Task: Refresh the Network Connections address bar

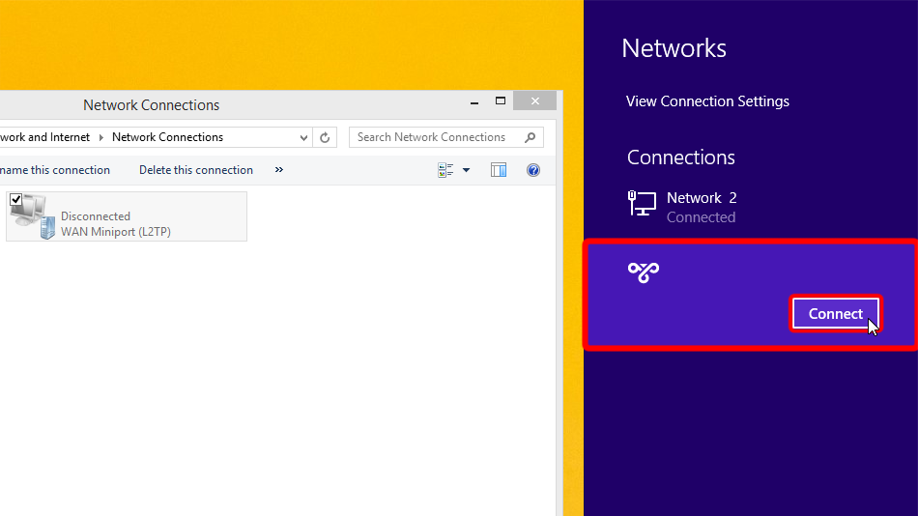Action: [x=325, y=137]
